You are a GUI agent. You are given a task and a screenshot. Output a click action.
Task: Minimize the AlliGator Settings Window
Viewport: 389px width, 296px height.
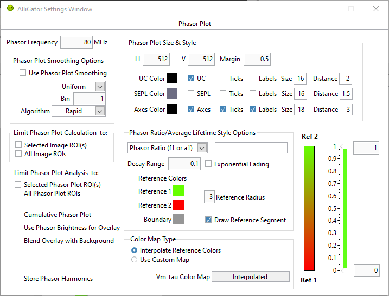(x=327, y=9)
